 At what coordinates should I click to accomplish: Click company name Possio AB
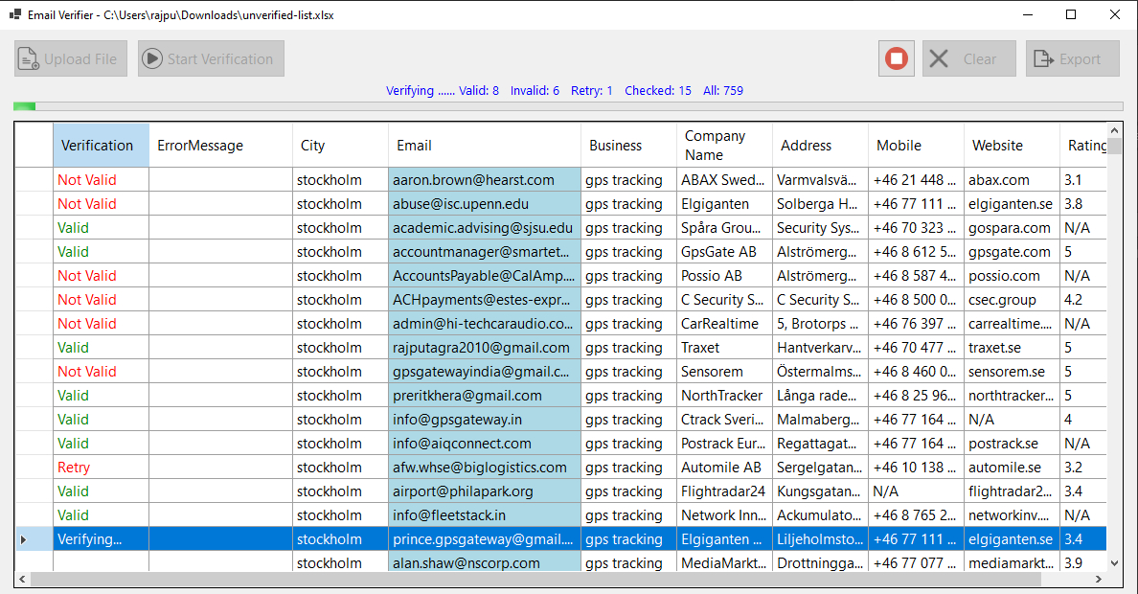pyautogui.click(x=724, y=276)
